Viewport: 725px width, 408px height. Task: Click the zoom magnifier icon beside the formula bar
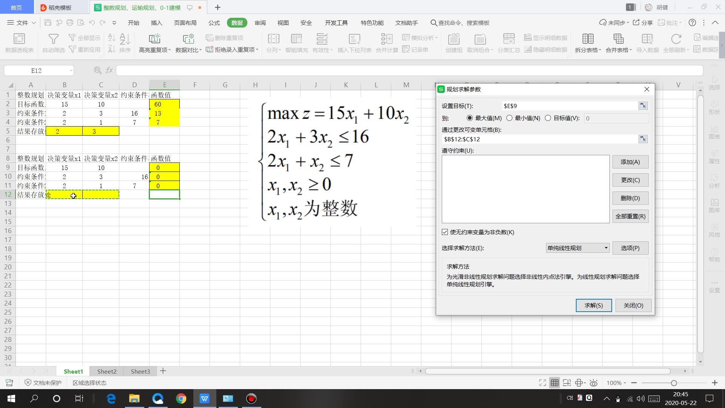[x=97, y=70]
